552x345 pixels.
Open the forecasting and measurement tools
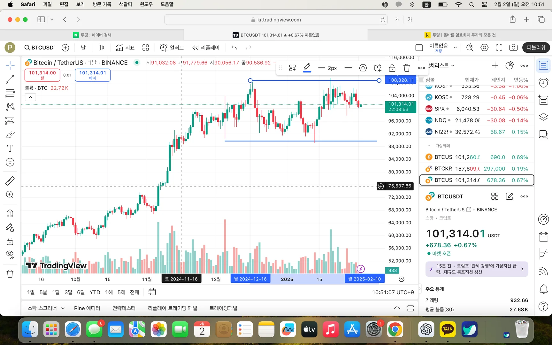point(10,121)
